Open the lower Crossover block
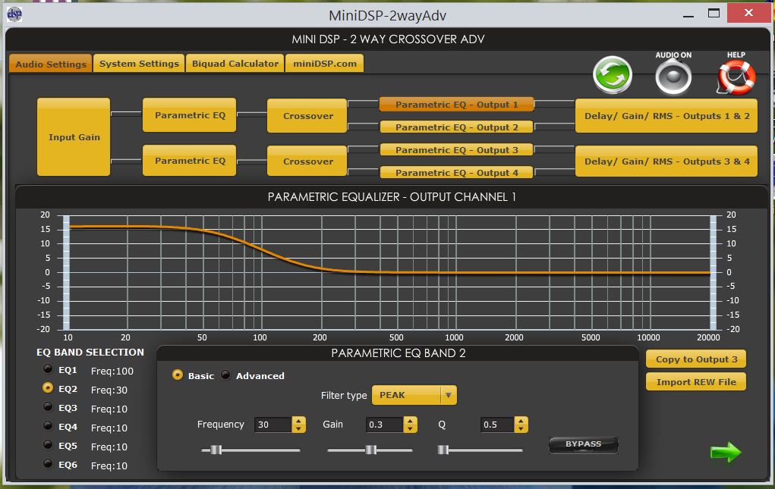The height and width of the screenshot is (489, 775). click(307, 161)
